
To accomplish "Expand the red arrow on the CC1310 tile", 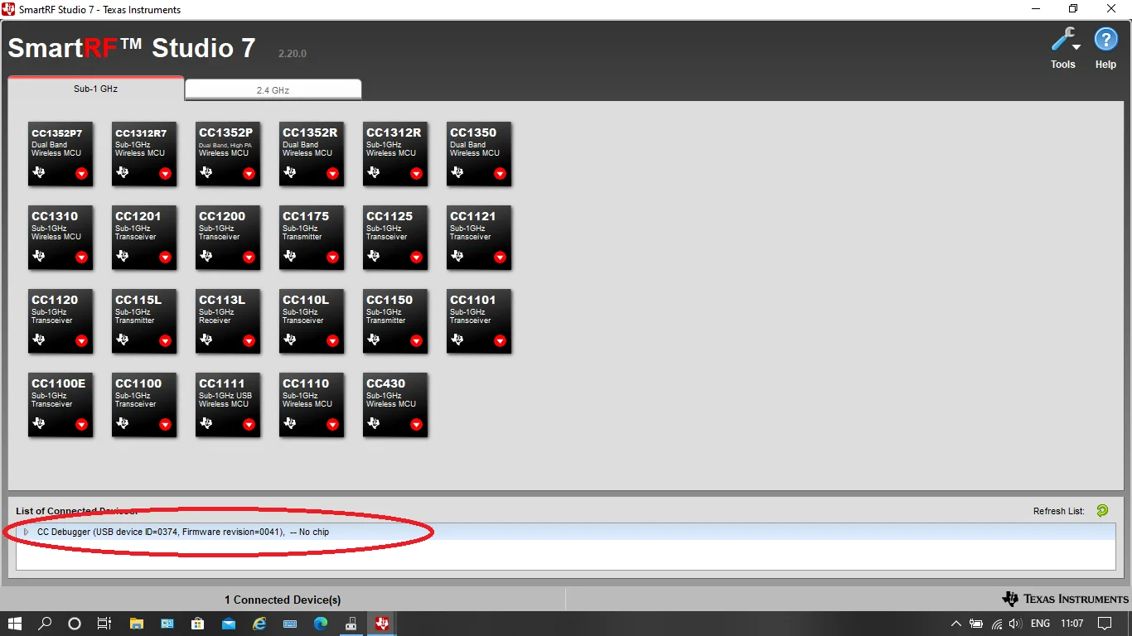I will [x=81, y=258].
